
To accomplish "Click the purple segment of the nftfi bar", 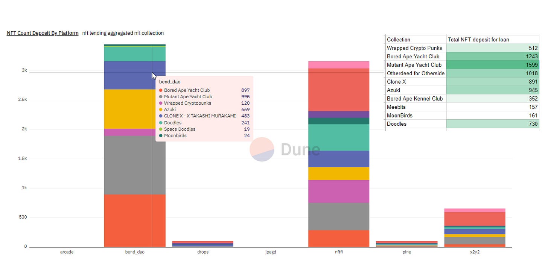I will 339,114.
